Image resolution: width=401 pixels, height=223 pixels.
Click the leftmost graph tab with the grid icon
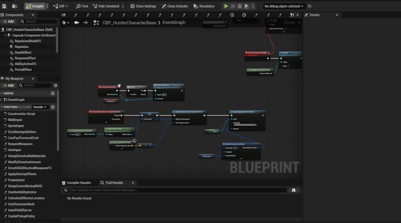pyautogui.click(x=64, y=15)
